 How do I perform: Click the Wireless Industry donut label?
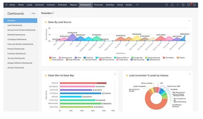147,83
